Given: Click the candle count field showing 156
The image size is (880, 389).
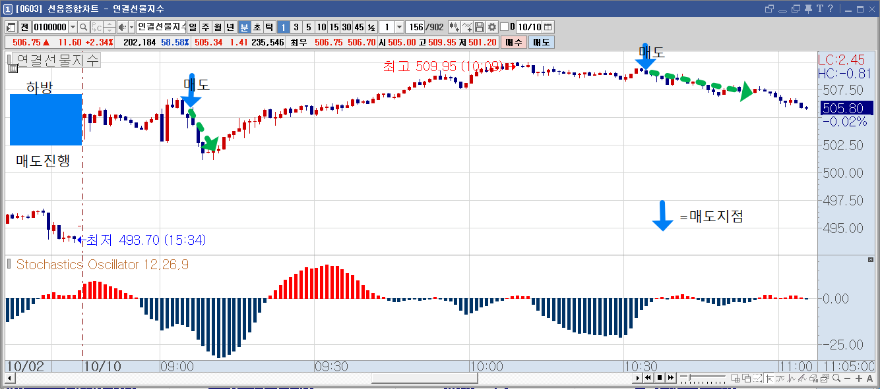Looking at the screenshot, I should pos(416,27).
